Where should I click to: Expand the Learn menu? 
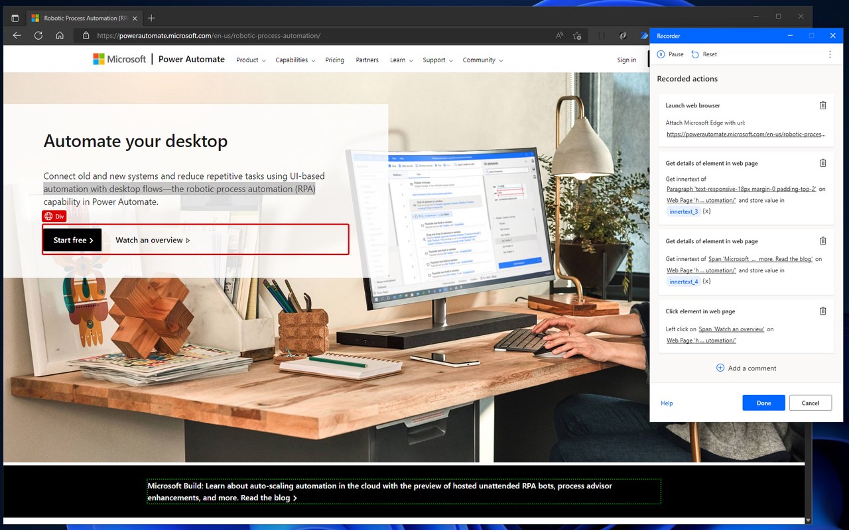(401, 60)
